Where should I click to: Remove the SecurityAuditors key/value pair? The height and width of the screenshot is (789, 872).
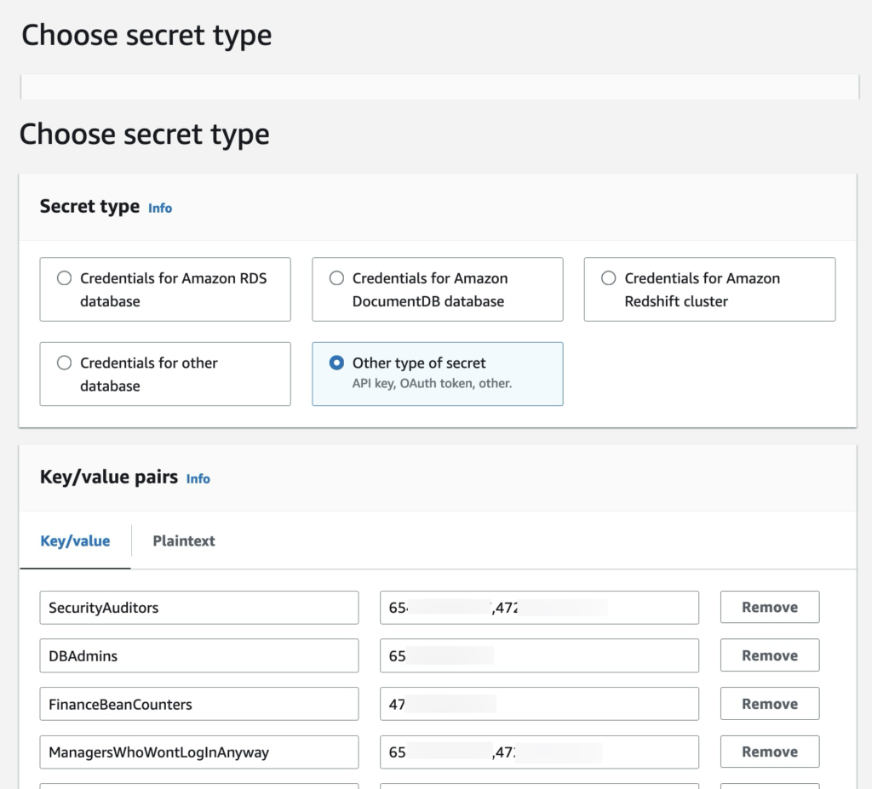click(x=769, y=608)
